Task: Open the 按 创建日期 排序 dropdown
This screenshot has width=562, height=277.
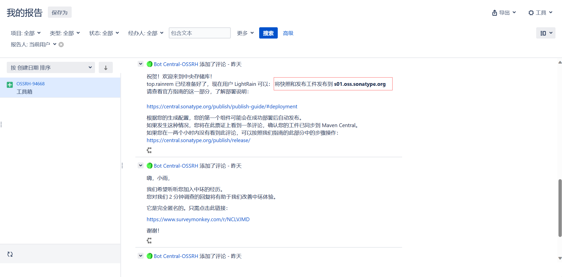Action: (x=51, y=68)
